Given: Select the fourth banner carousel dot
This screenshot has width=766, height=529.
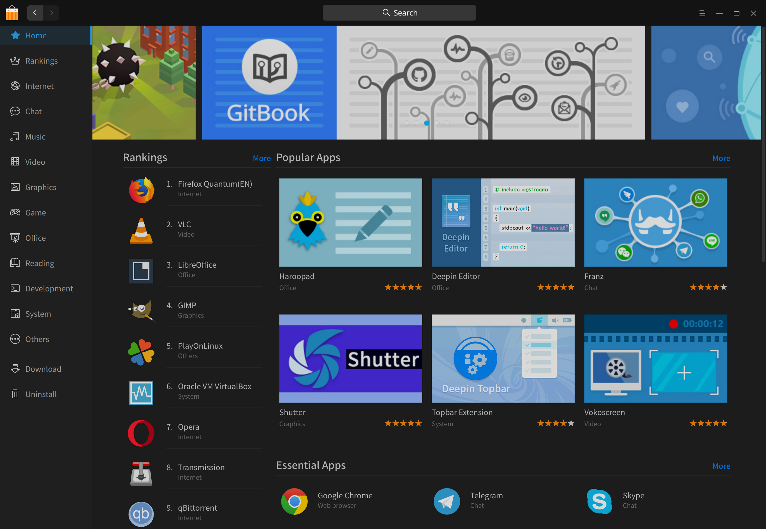Looking at the screenshot, I should 437,123.
